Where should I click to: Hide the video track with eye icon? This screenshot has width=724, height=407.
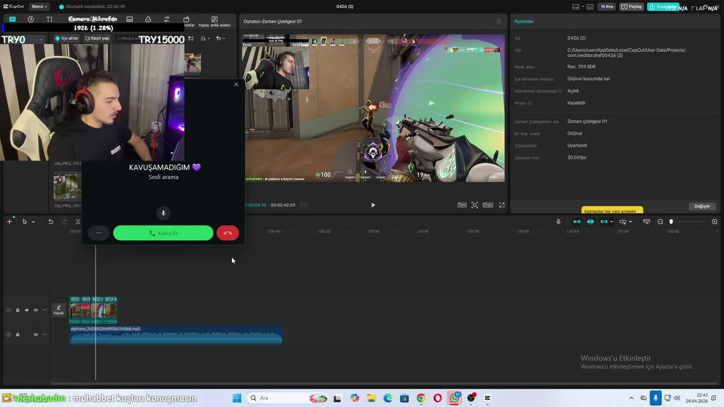coord(27,310)
